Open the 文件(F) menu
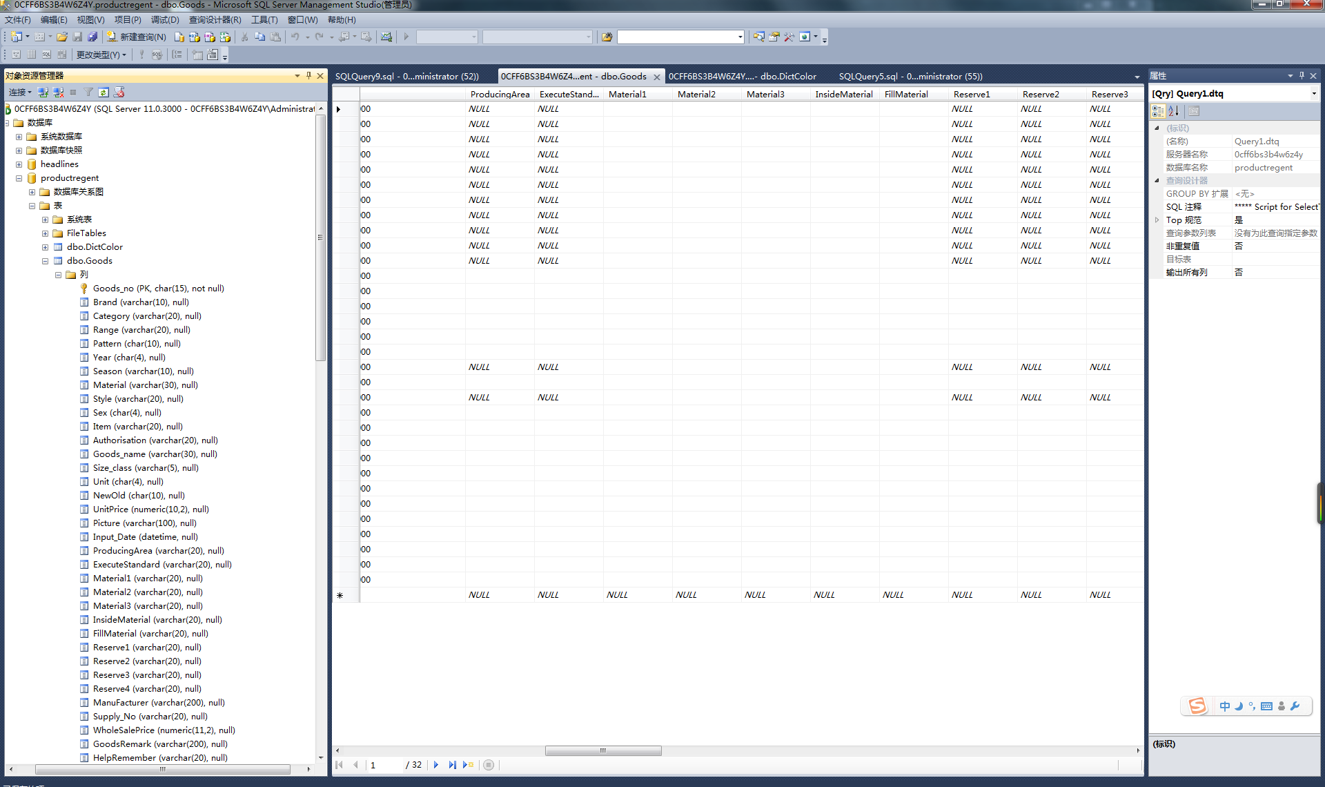The image size is (1325, 787). click(18, 19)
